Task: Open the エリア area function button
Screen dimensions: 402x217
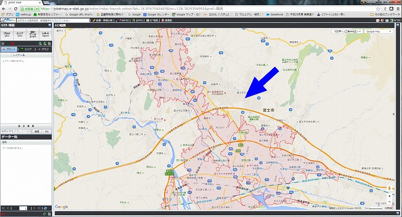Action: pos(20,34)
